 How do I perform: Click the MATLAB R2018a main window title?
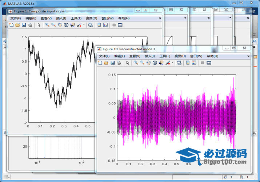pos(21,4)
